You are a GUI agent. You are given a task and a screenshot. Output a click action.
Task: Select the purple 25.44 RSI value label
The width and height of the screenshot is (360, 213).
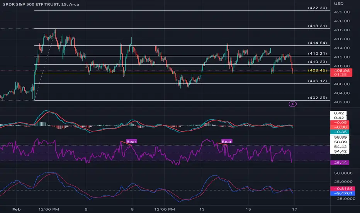(x=340, y=163)
